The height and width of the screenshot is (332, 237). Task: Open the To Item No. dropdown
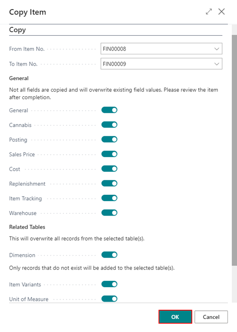point(217,64)
